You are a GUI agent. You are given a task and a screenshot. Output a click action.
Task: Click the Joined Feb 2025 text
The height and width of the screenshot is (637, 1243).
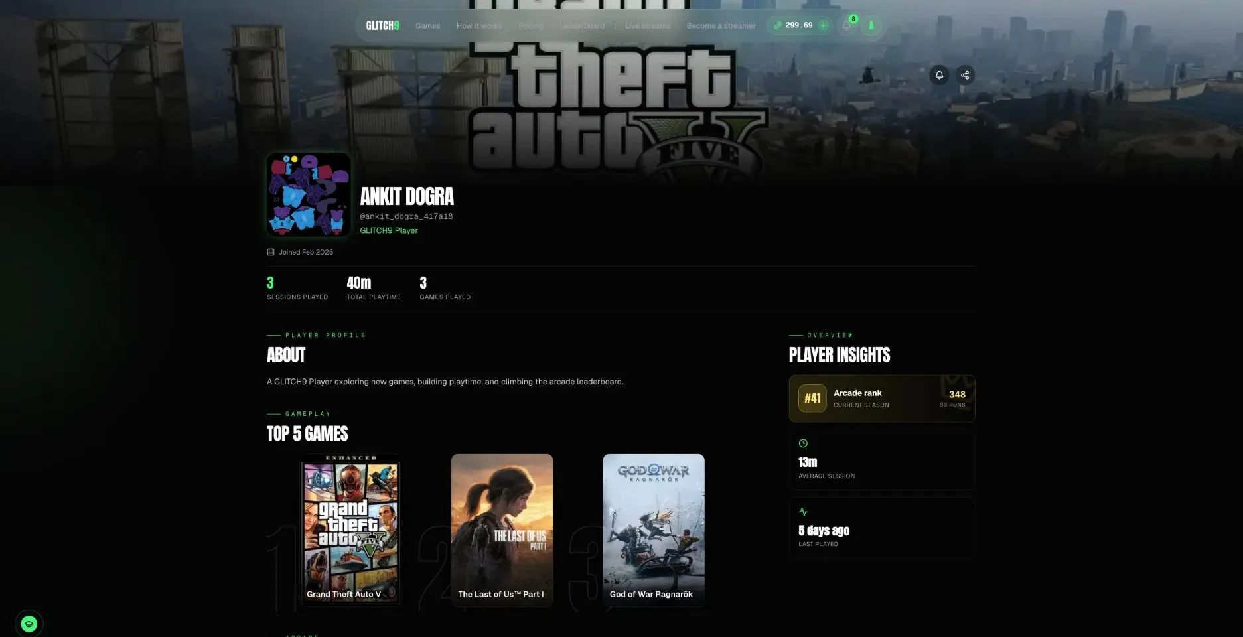(306, 252)
